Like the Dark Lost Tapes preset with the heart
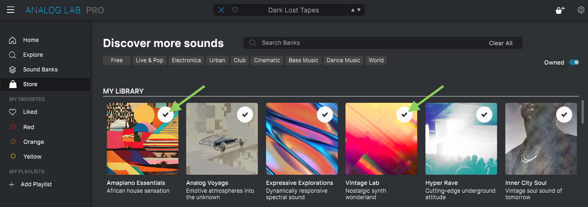Image resolution: width=588 pixels, height=207 pixels. click(x=235, y=10)
